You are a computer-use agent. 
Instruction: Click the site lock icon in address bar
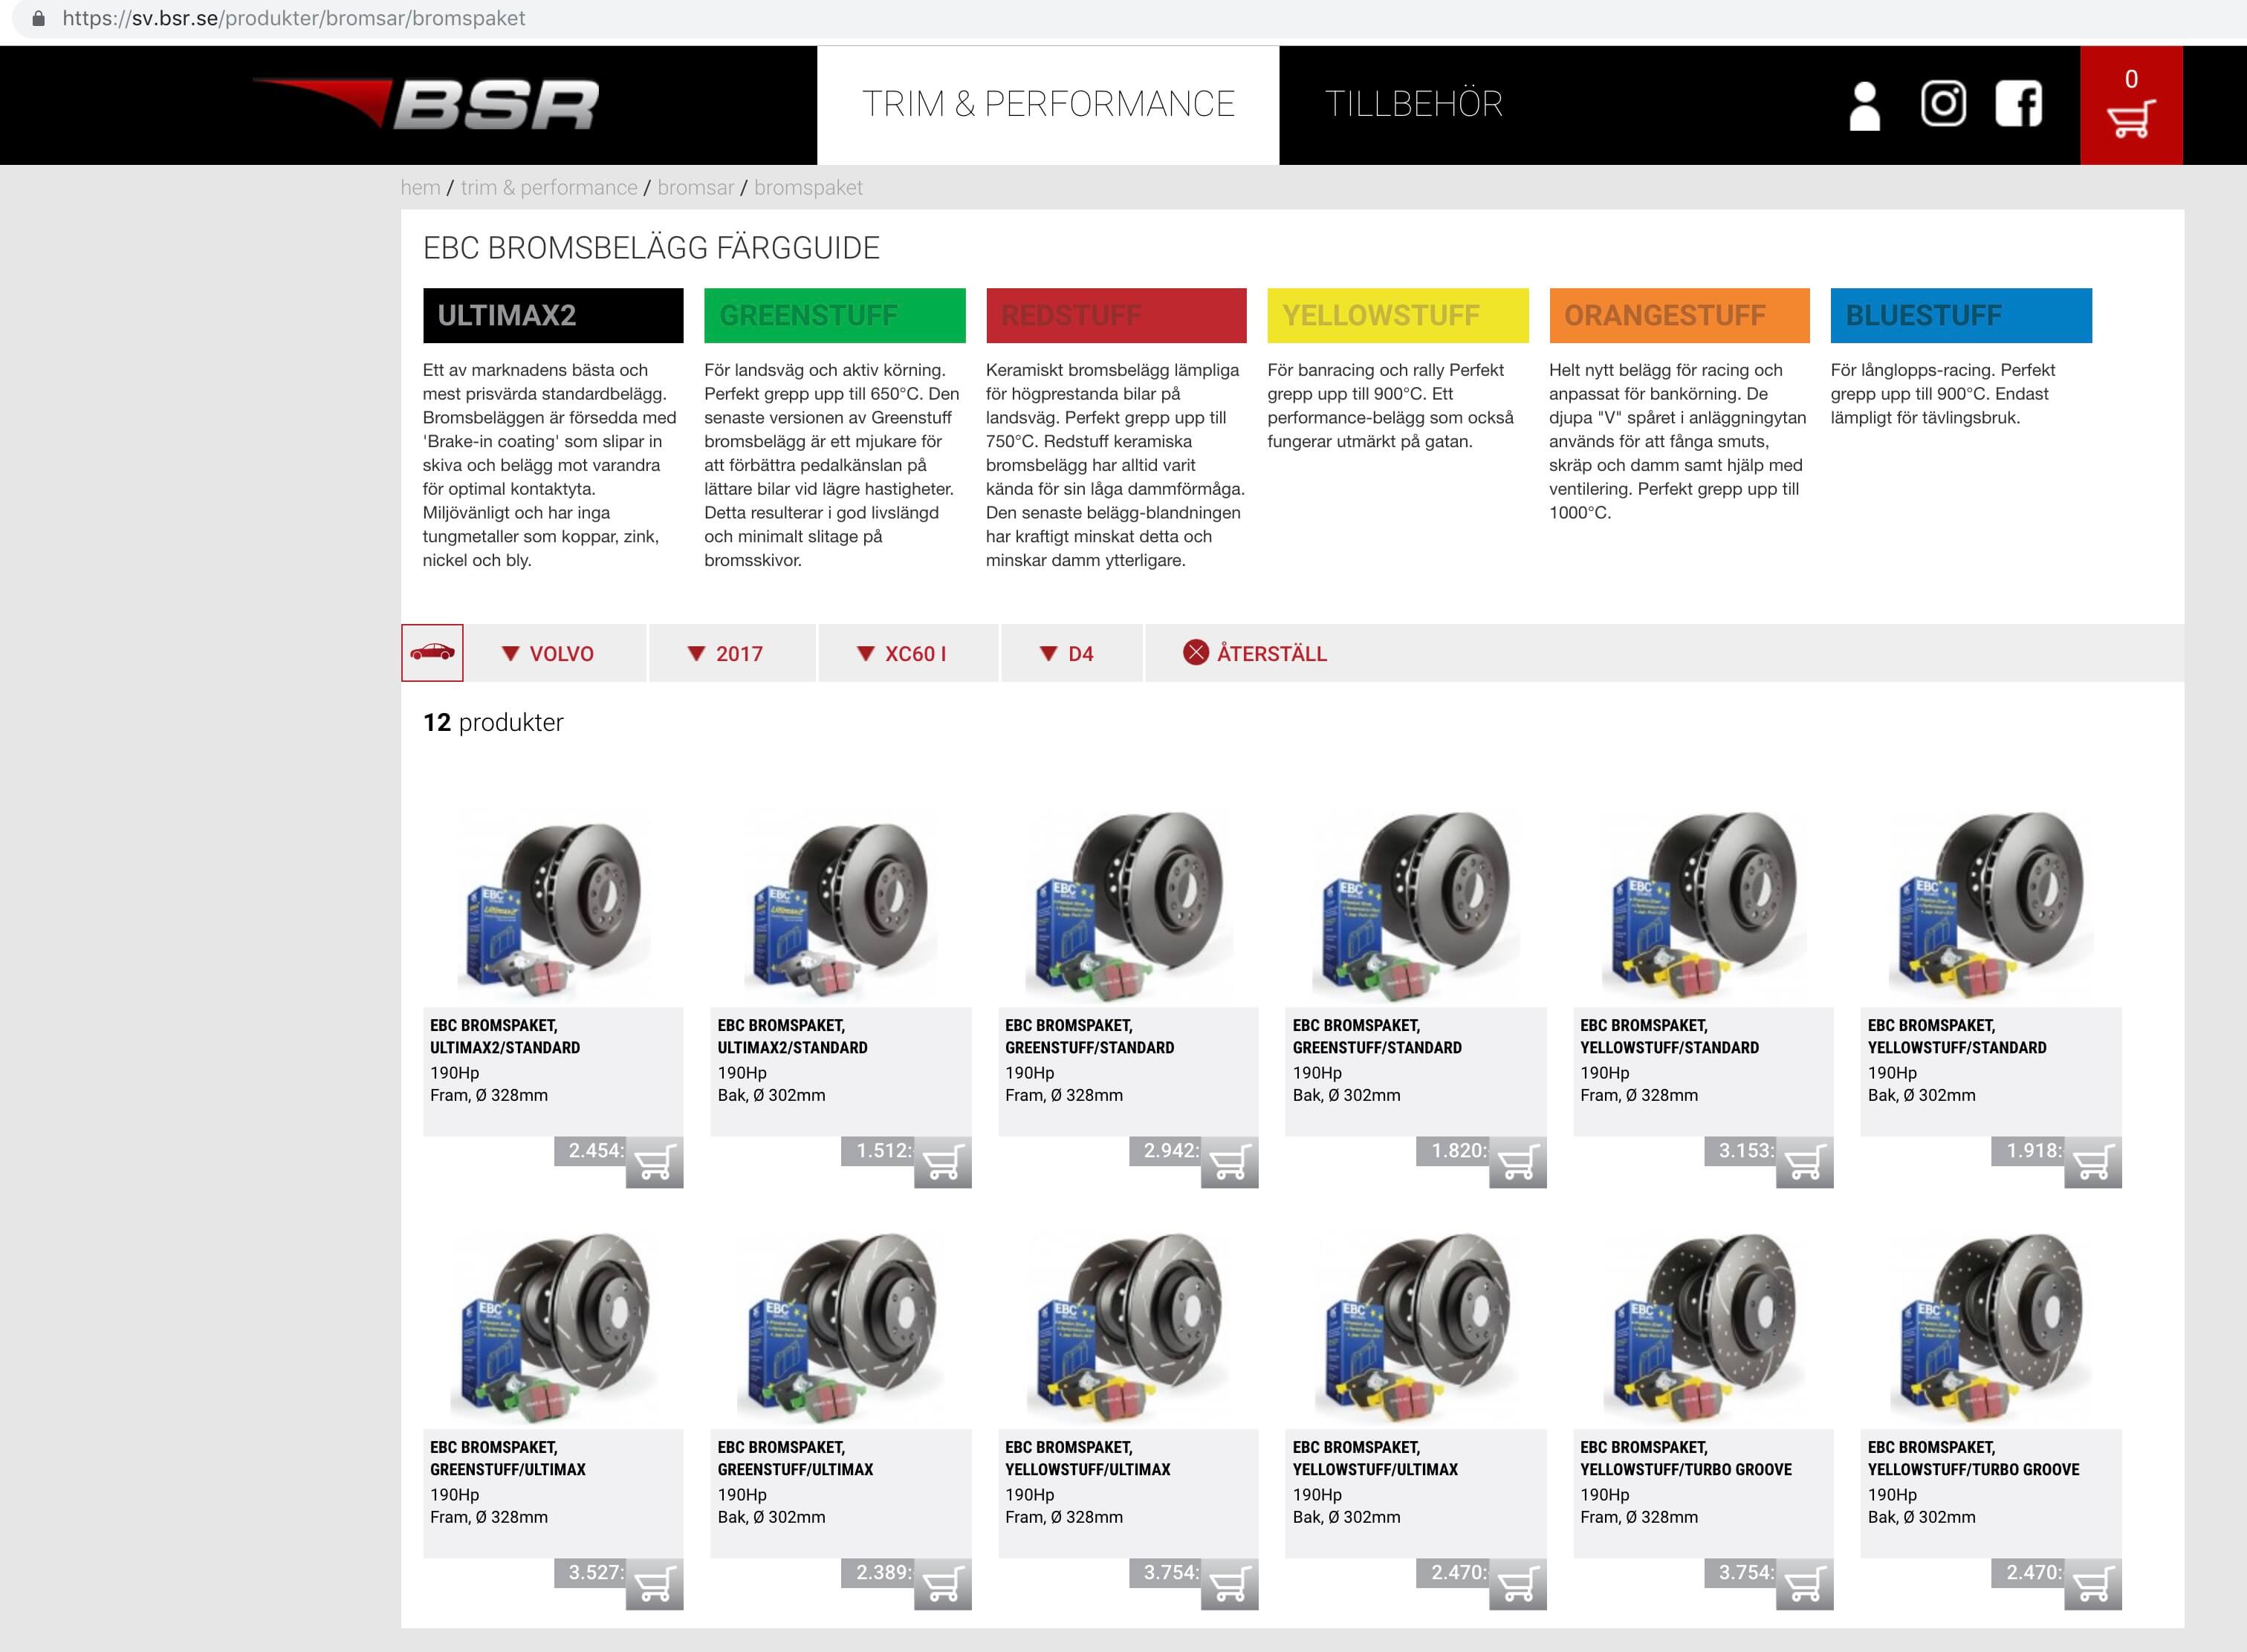39,18
